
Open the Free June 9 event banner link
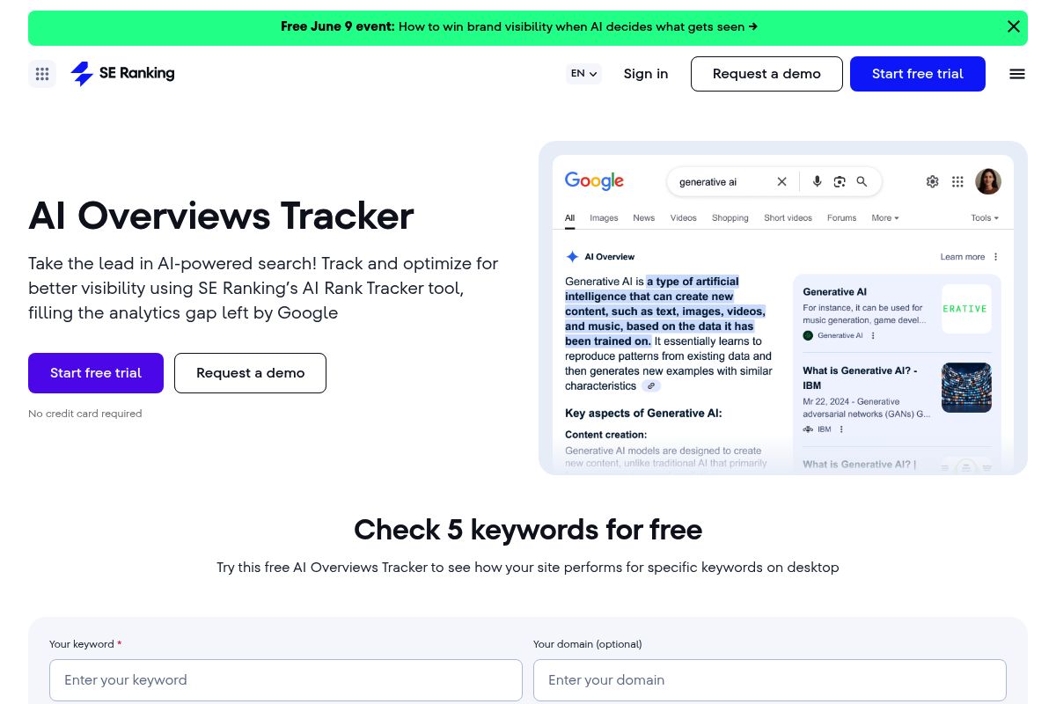[519, 26]
